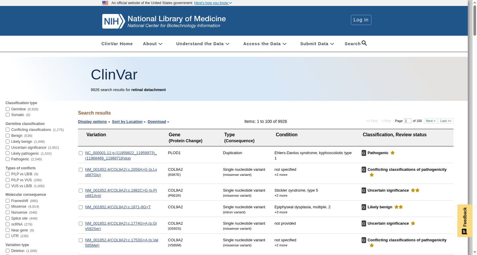Click the G badge beside c.1982C>G Uncertain significance
This screenshot has width=477, height=255.
coord(364,190)
